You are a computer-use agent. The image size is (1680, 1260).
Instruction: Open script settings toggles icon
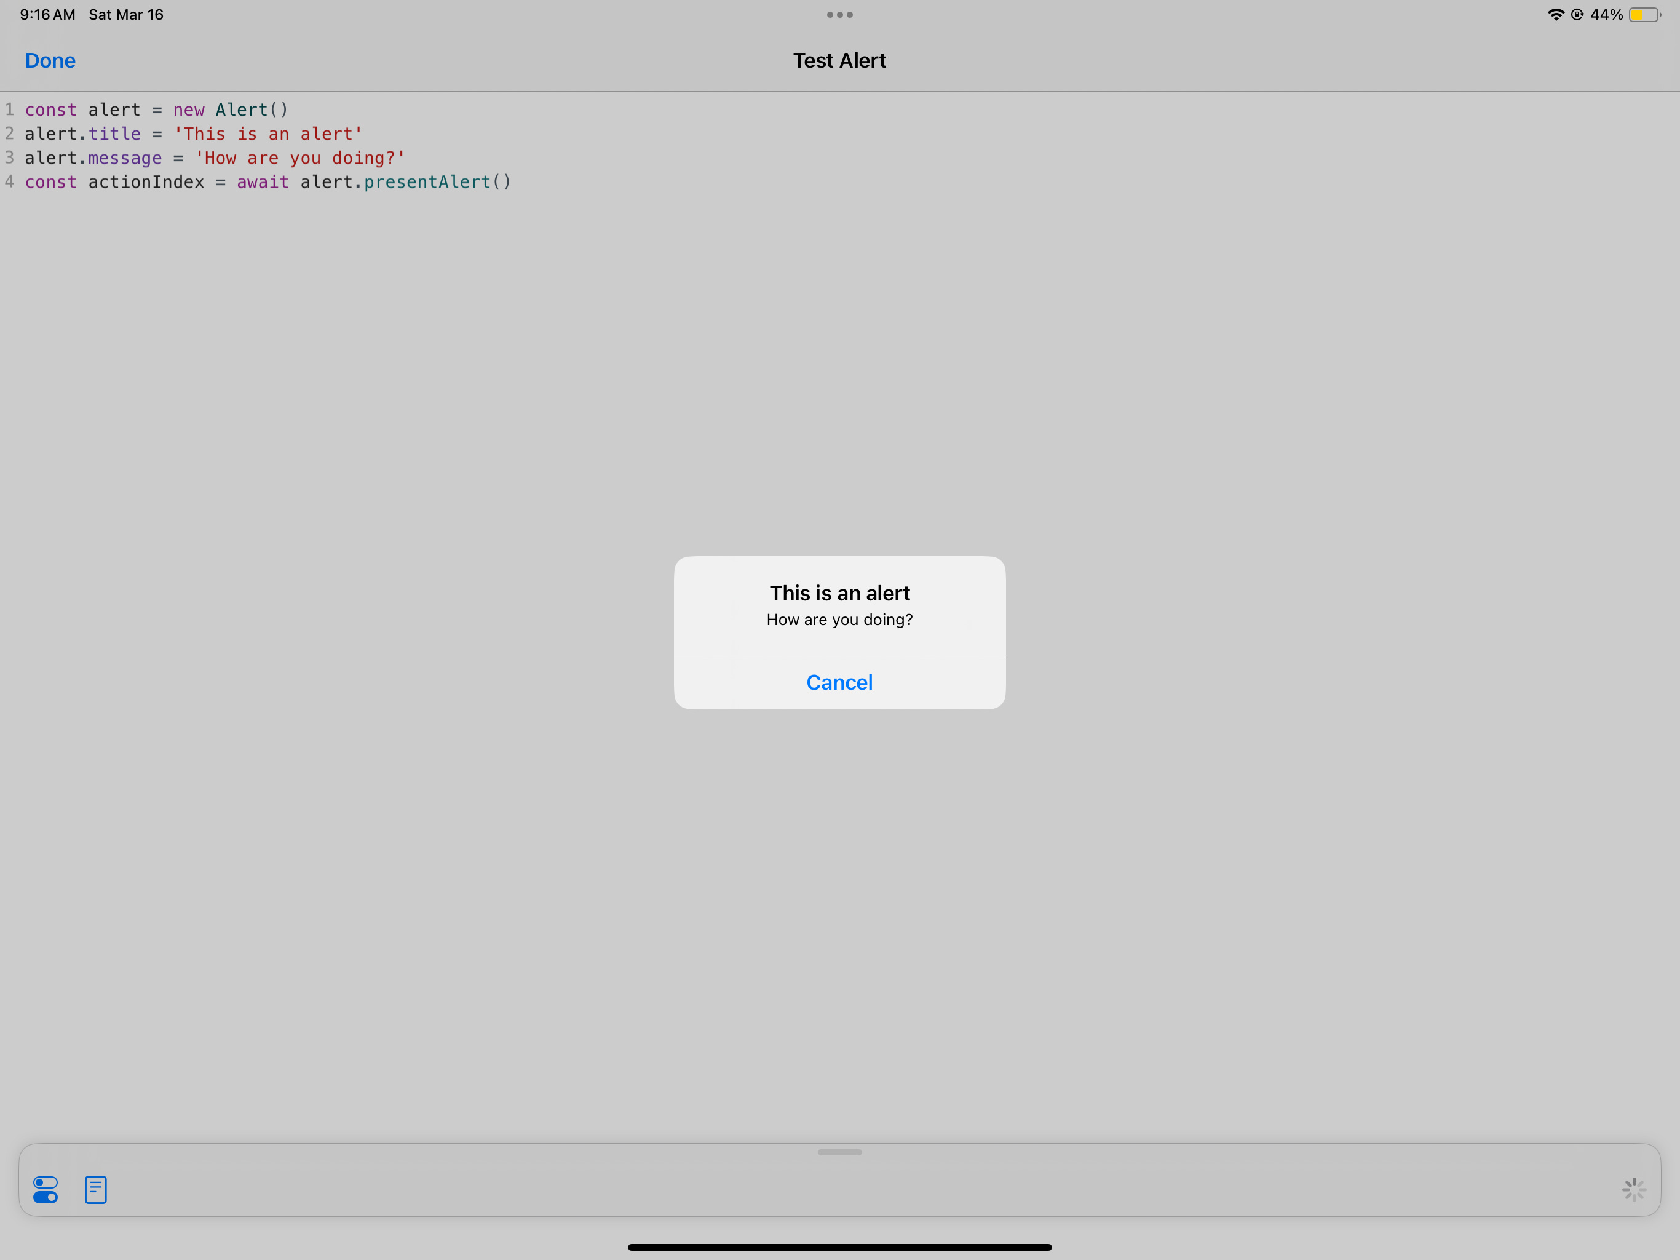pyautogui.click(x=46, y=1189)
